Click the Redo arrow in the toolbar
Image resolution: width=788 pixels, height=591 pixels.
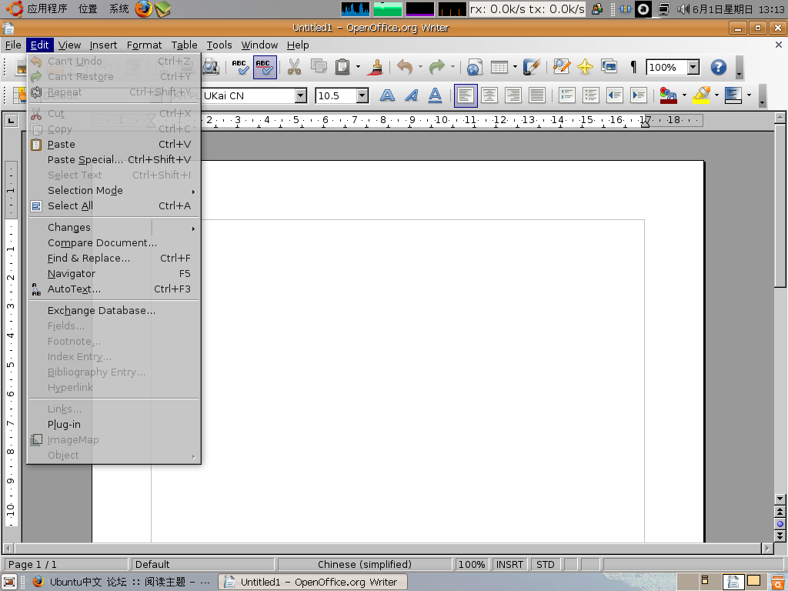click(x=437, y=68)
